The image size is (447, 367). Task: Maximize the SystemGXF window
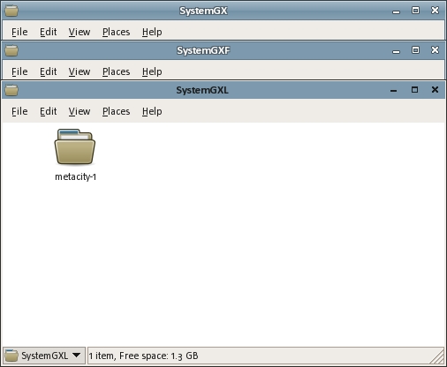(415, 50)
